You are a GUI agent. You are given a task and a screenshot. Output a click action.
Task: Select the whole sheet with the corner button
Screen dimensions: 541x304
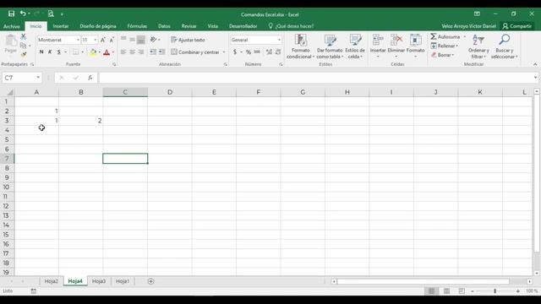pos(9,92)
